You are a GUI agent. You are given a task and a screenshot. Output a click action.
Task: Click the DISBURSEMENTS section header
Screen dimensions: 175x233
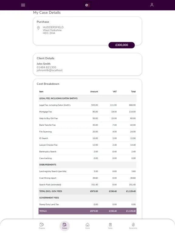pos(87,165)
